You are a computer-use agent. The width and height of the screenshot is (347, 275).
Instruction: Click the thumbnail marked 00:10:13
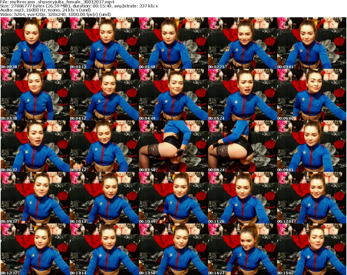point(104,198)
